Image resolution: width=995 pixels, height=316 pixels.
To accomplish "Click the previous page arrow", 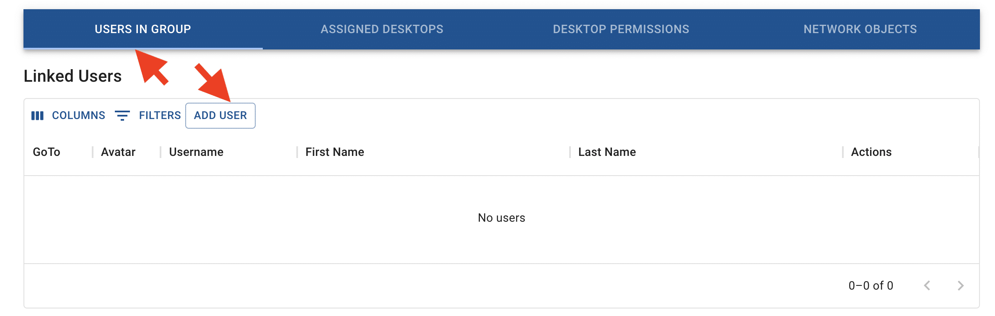I will click(927, 285).
